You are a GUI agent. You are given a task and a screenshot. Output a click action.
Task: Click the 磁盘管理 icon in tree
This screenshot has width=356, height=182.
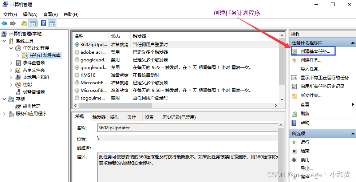18,106
